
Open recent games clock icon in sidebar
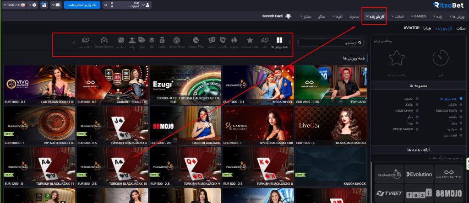pos(441,58)
